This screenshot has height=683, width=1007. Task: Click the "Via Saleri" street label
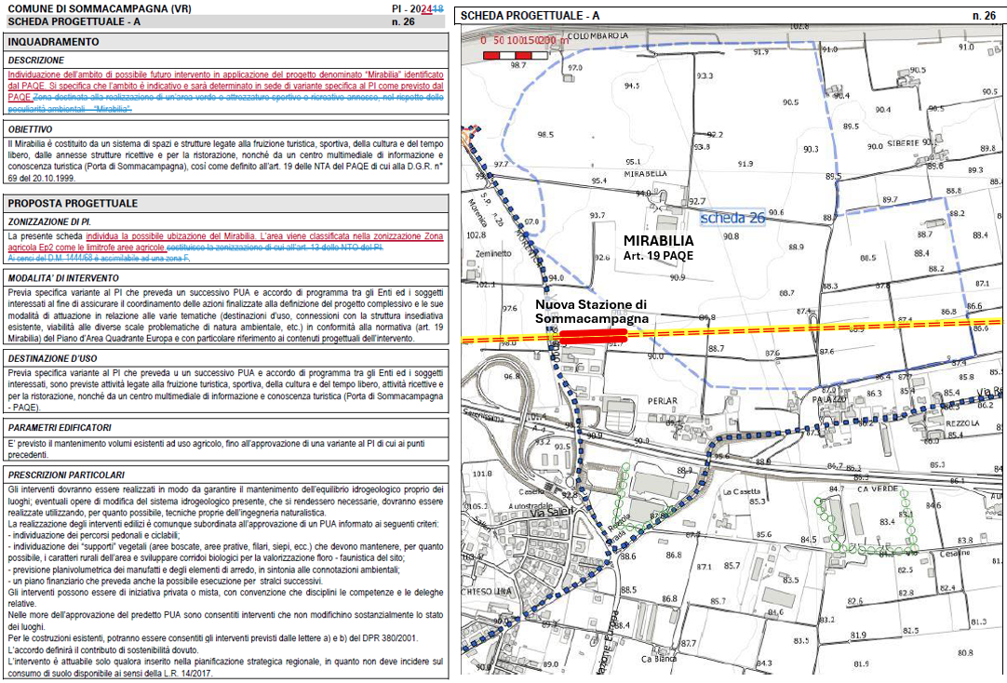pos(550,514)
